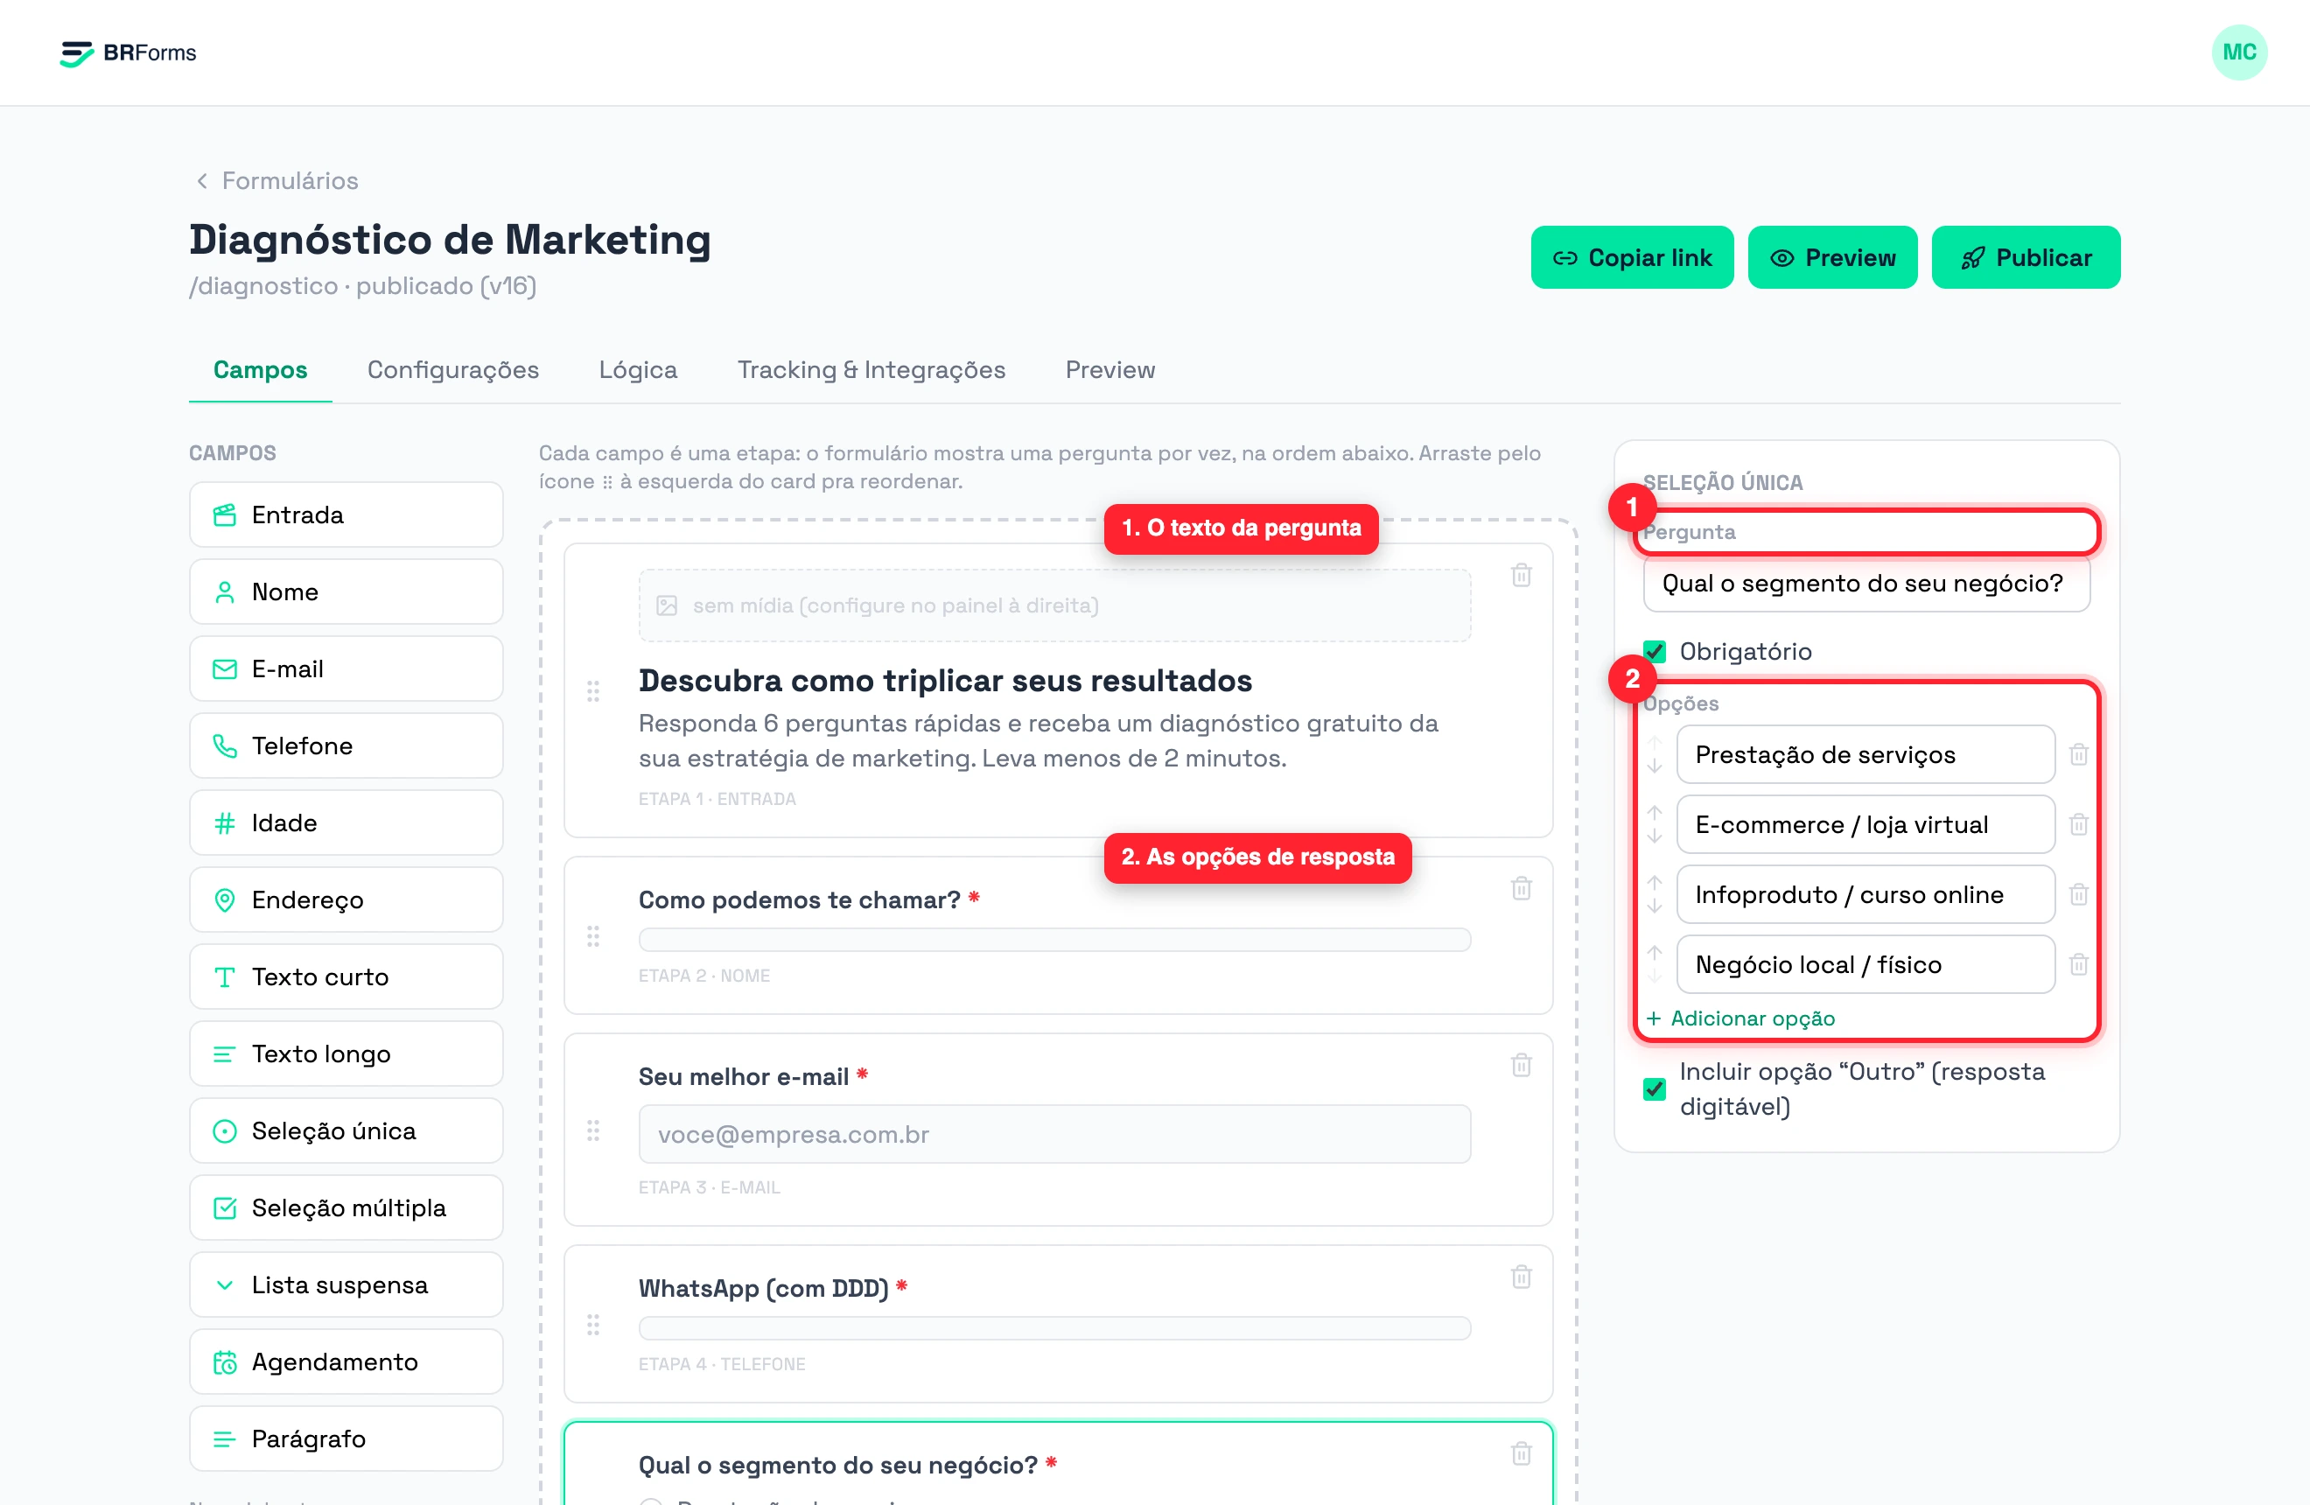Screen dimensions: 2310x1505
Task: Edit the Pergunta text field
Action: (1865, 583)
